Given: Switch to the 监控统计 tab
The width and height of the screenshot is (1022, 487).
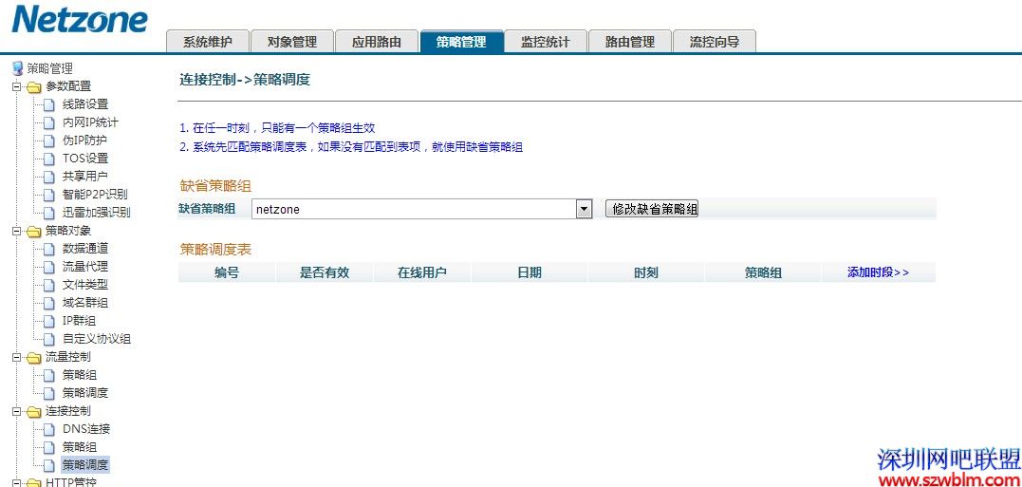Looking at the screenshot, I should 545,42.
